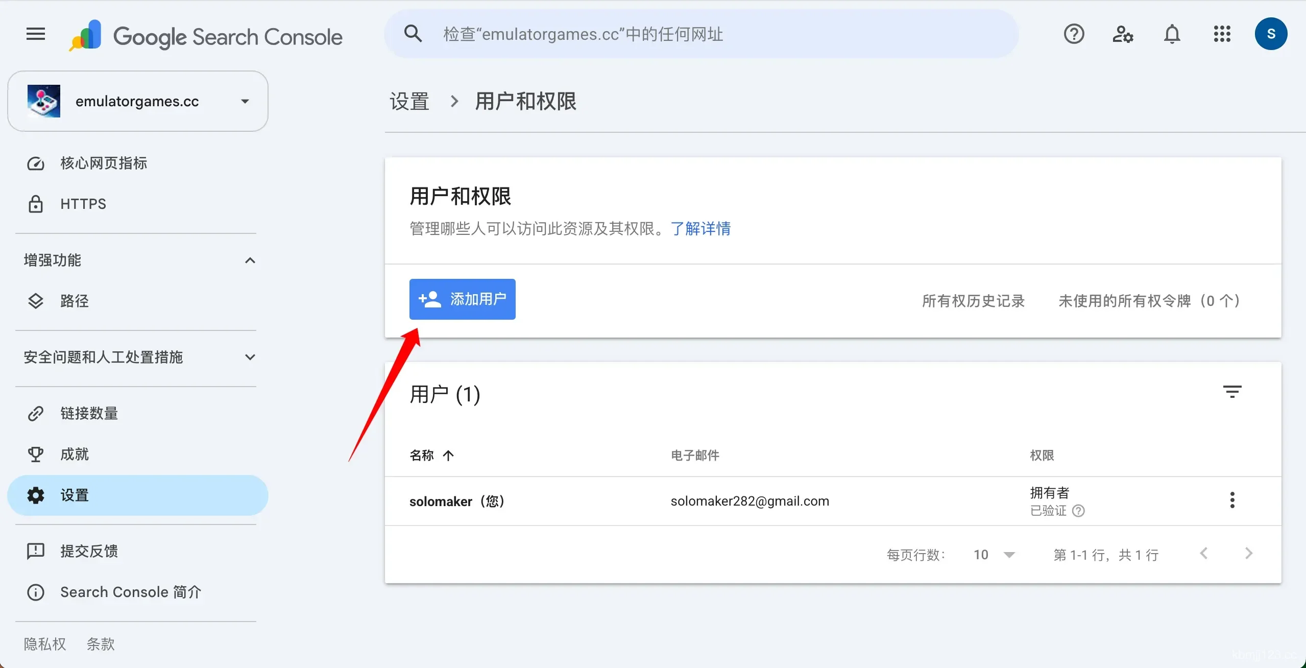The width and height of the screenshot is (1306, 668).
Task: Click the solomaker282@gmail.com email cell
Action: (x=750, y=501)
